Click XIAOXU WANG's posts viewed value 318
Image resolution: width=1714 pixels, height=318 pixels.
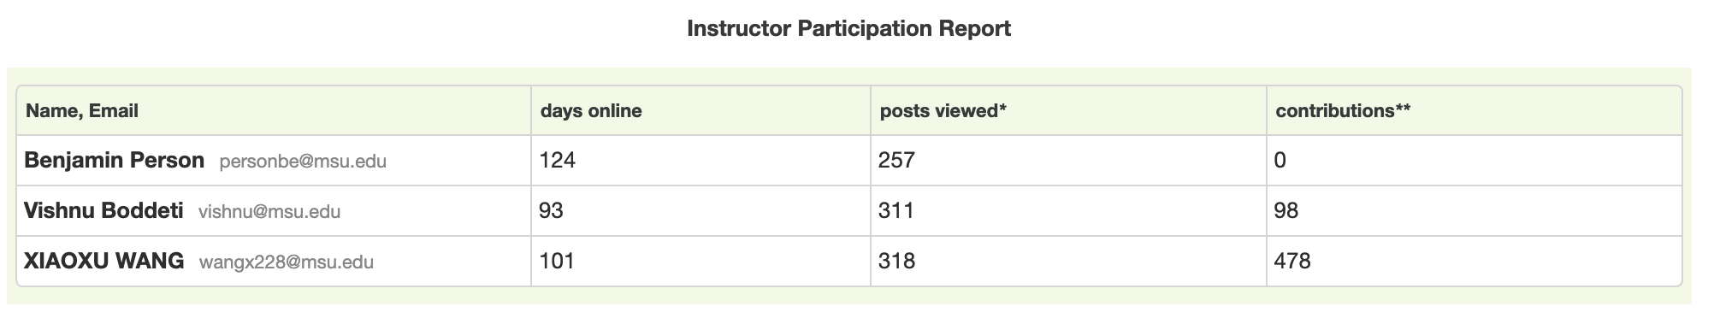pos(896,261)
